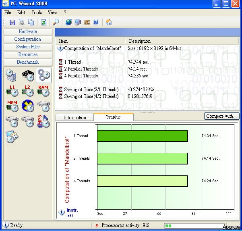Viewport: 242px width, 231px height.
Task: Click the pane splitter grip above tabs
Action: coord(147,112)
